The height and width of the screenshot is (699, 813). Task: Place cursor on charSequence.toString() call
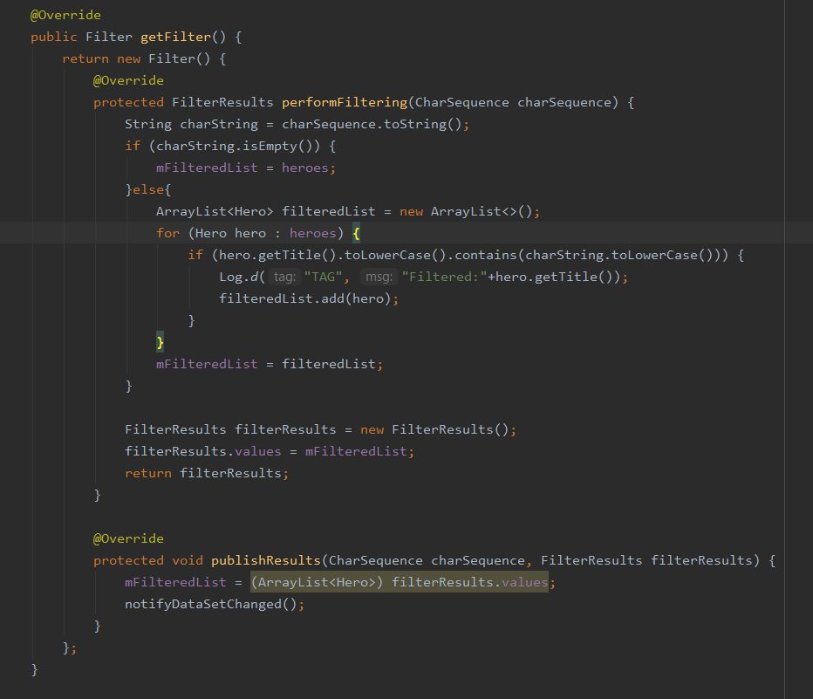click(372, 125)
